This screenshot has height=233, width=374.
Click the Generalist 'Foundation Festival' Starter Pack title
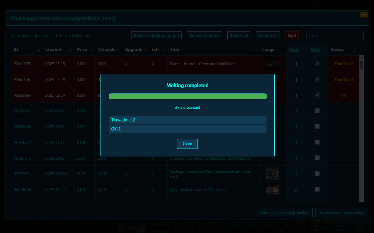pyautogui.click(x=211, y=174)
